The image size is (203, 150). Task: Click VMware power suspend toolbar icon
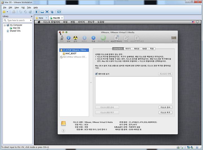[x=4, y=12]
